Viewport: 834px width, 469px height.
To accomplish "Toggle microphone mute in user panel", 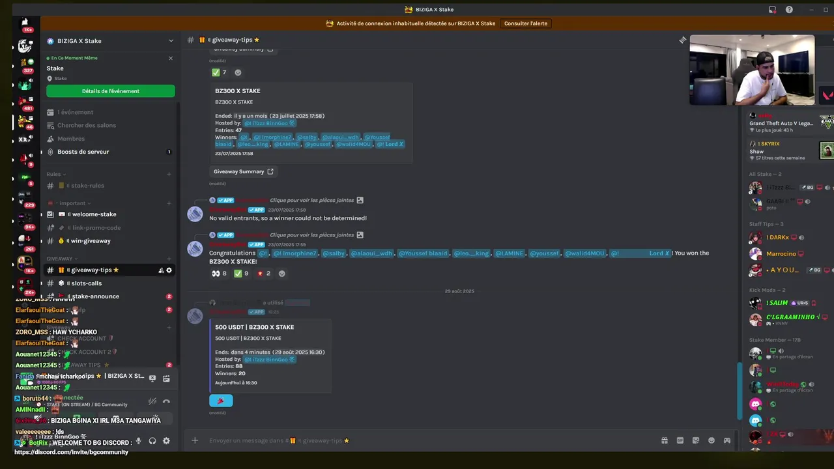I will (x=138, y=441).
